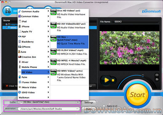The image size is (163, 115).
Task: Click the iRiver player icon
Action: 20,62
